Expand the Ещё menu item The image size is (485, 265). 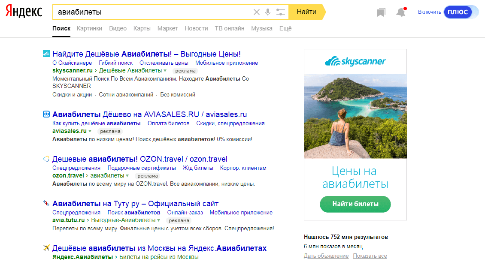pos(285,28)
